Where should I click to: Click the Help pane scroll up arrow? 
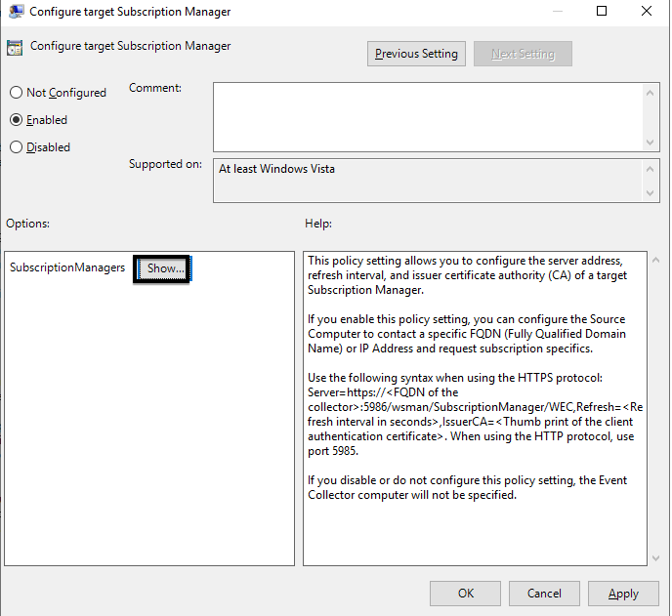click(x=655, y=260)
